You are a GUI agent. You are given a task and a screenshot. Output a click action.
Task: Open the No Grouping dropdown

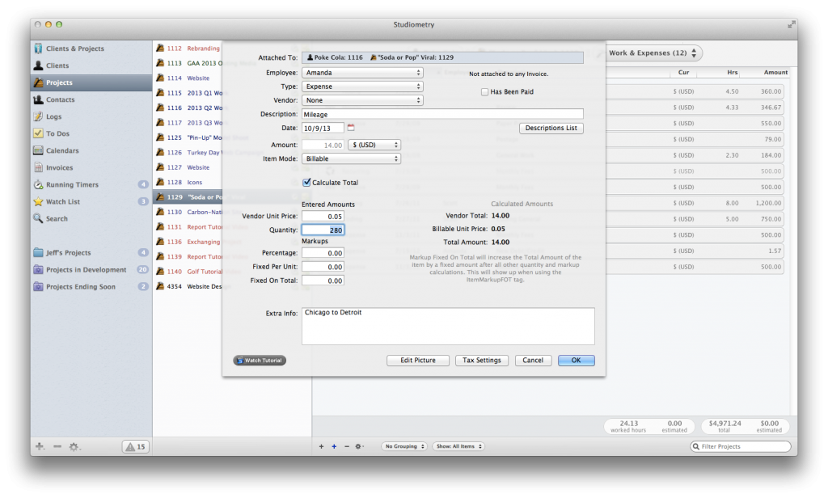tap(404, 446)
